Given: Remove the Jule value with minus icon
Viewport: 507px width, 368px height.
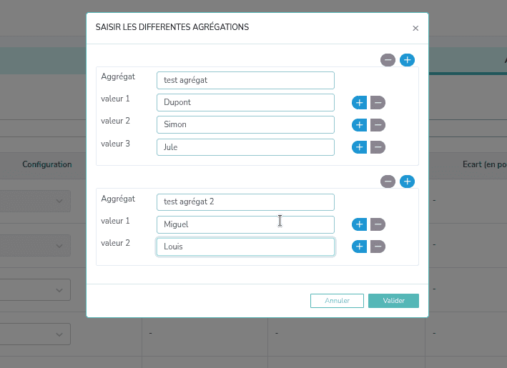Looking at the screenshot, I should (x=378, y=147).
